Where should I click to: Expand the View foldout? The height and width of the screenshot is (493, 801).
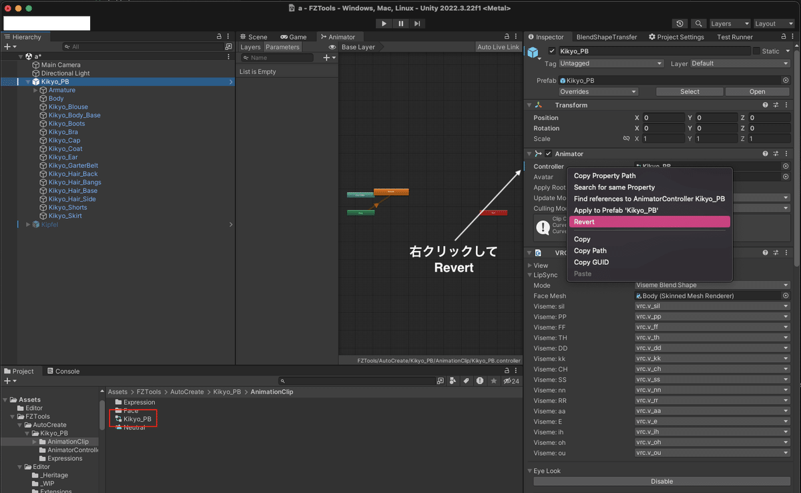tap(530, 266)
